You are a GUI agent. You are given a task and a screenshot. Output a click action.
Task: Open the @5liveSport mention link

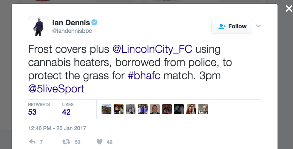pyautogui.click(x=56, y=89)
